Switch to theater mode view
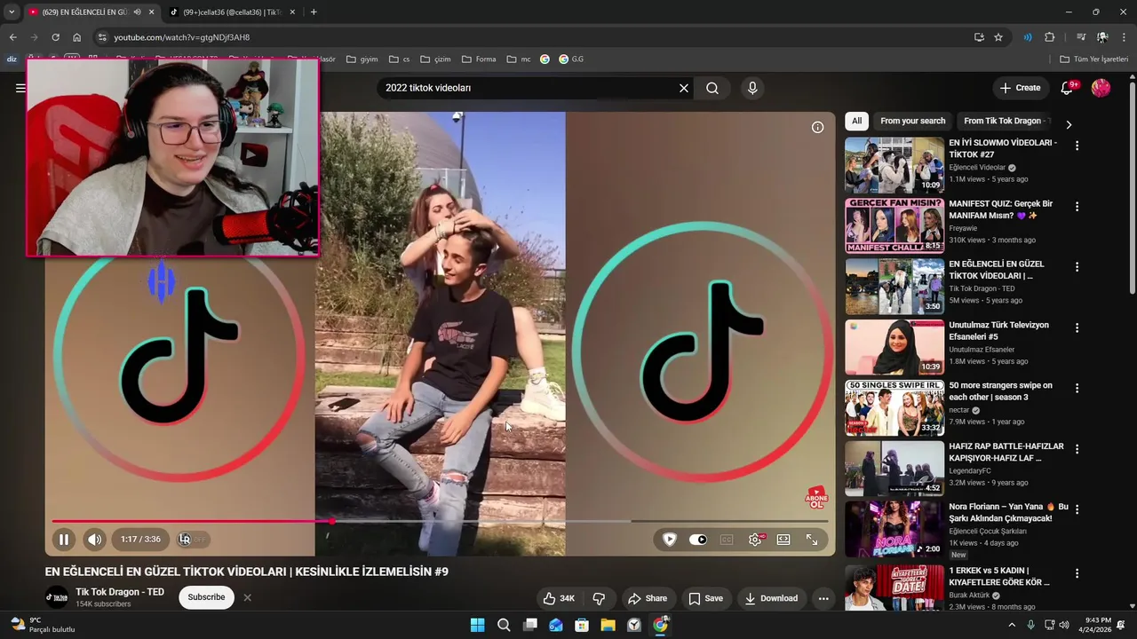The image size is (1137, 639). click(x=783, y=539)
